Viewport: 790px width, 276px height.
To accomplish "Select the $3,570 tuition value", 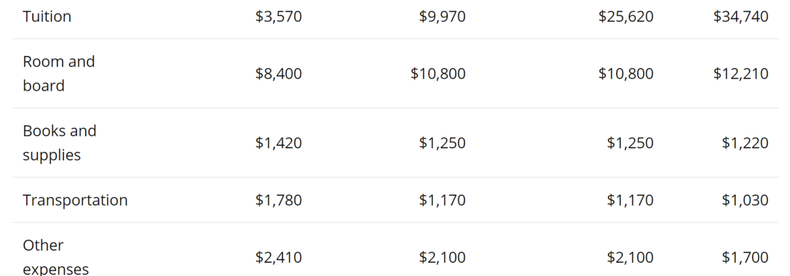I will pos(279,16).
